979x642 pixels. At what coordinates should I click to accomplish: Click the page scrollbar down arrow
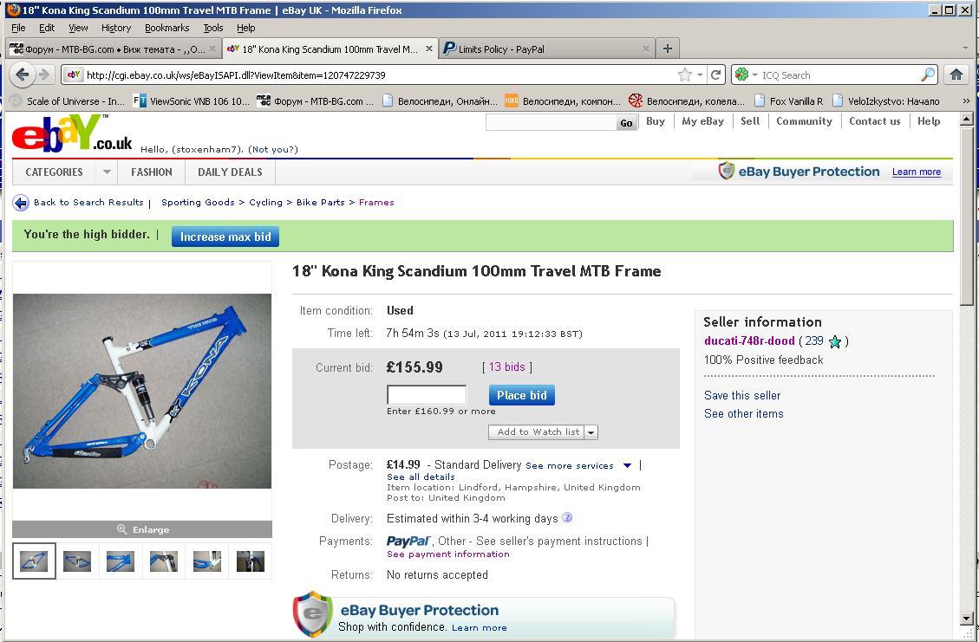point(967,619)
